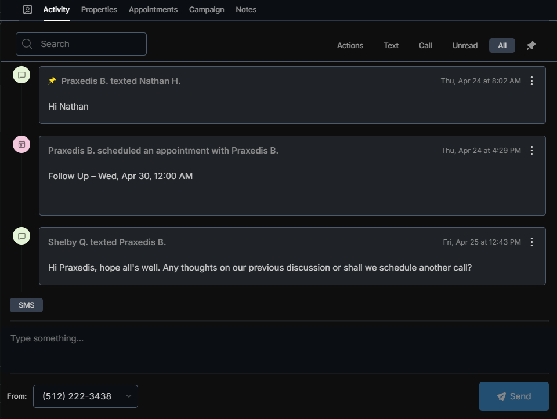Image resolution: width=557 pixels, height=419 pixels.
Task: Open options menu for Follow Up appointment
Action: (x=531, y=151)
